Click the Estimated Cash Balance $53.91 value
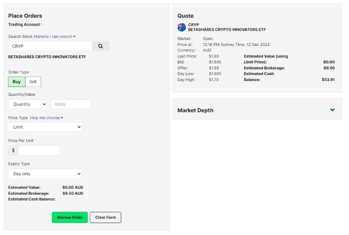The height and width of the screenshot is (235, 349). pos(328,80)
